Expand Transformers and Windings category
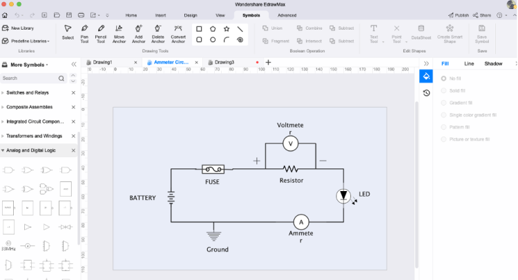The image size is (518, 280). 35,136
